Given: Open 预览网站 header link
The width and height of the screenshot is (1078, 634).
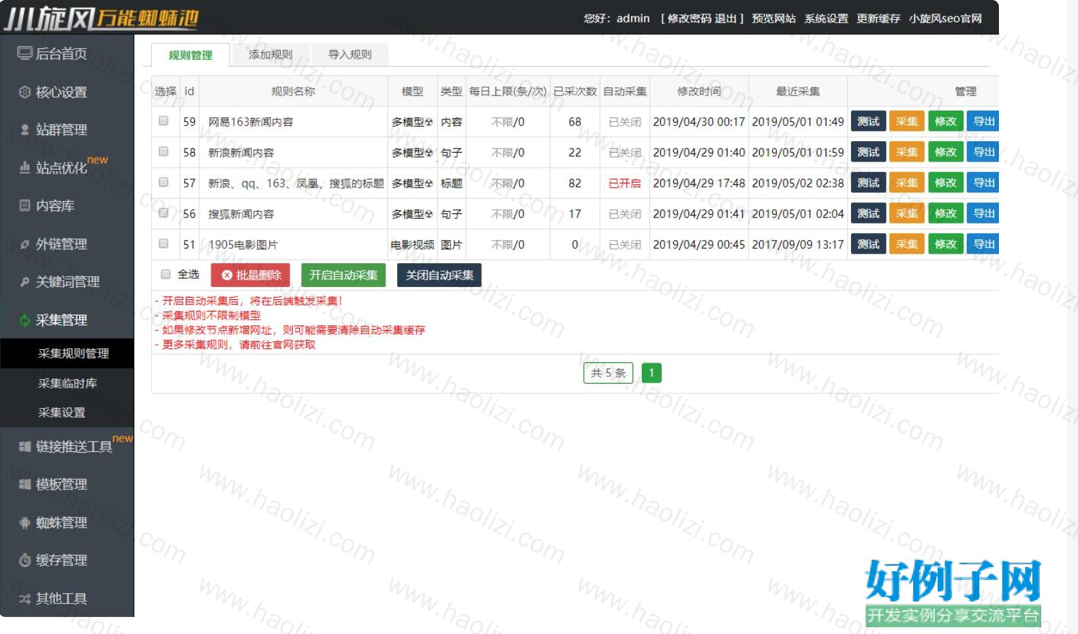Looking at the screenshot, I should click(773, 18).
